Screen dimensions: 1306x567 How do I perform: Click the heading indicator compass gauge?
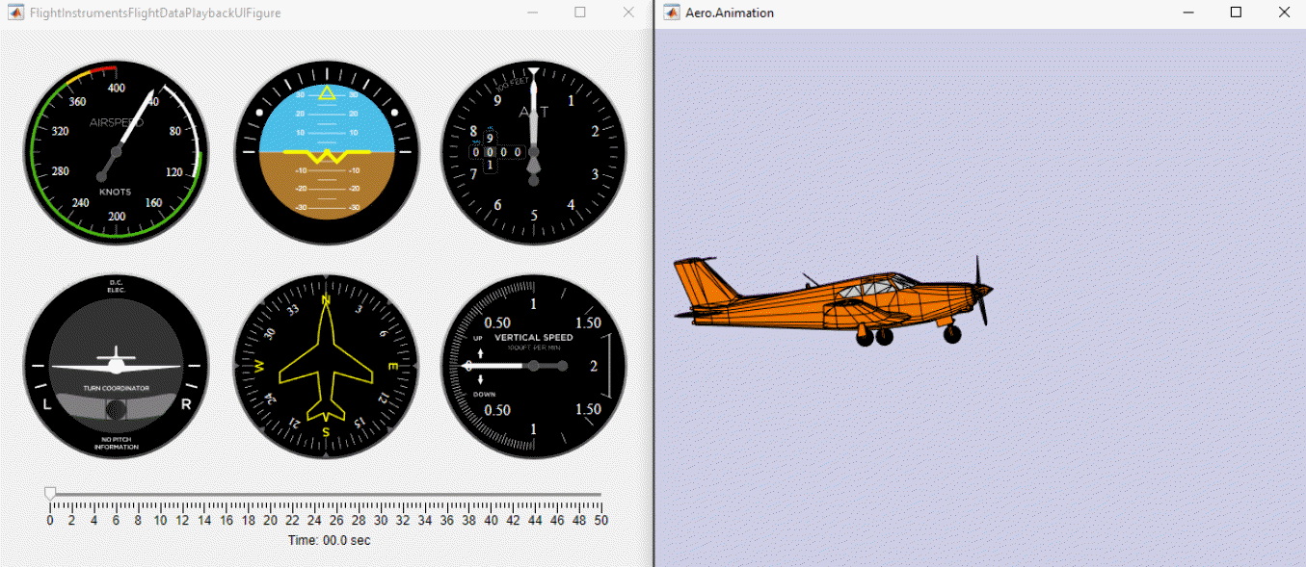[327, 367]
